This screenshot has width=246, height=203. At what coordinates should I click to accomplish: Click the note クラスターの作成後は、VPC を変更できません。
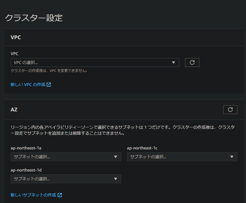[x=49, y=71]
